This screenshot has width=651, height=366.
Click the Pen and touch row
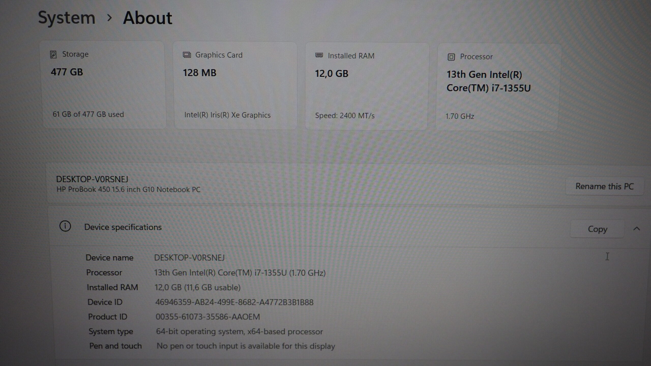tap(212, 346)
